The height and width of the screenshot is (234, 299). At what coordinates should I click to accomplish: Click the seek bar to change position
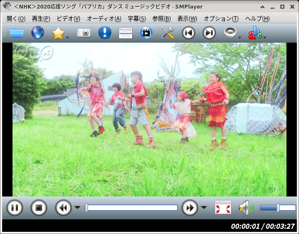point(132,208)
